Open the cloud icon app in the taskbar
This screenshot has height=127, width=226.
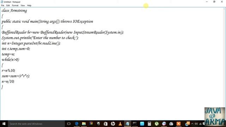tap(171, 124)
